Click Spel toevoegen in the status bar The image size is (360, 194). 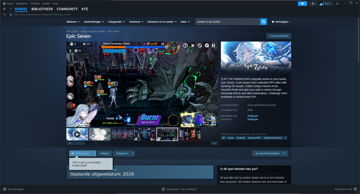[16, 189]
